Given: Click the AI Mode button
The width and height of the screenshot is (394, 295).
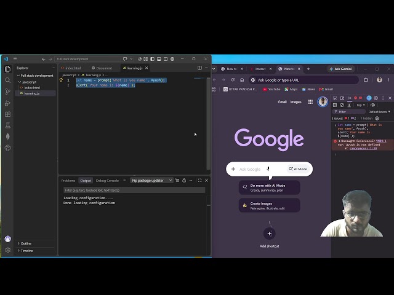Looking at the screenshot, I should pos(298,169).
